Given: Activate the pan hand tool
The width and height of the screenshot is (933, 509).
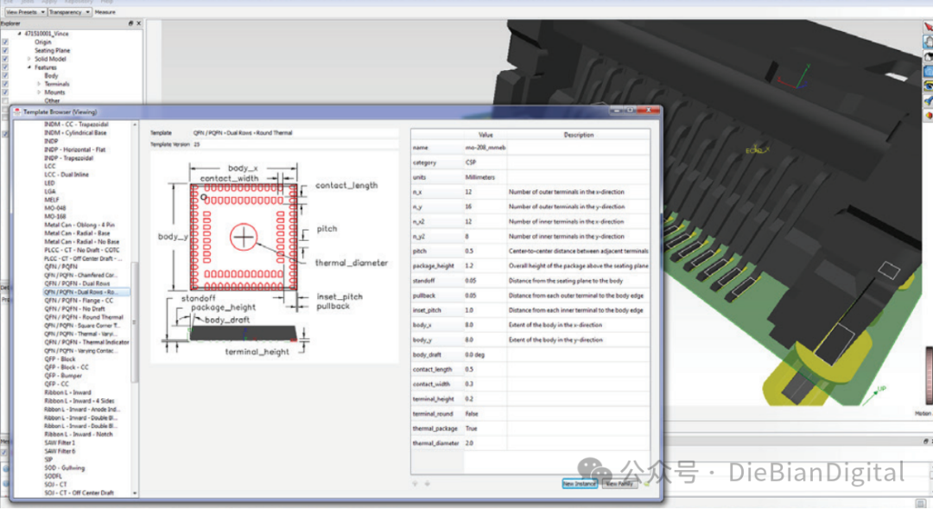Looking at the screenshot, I should pos(928,41).
